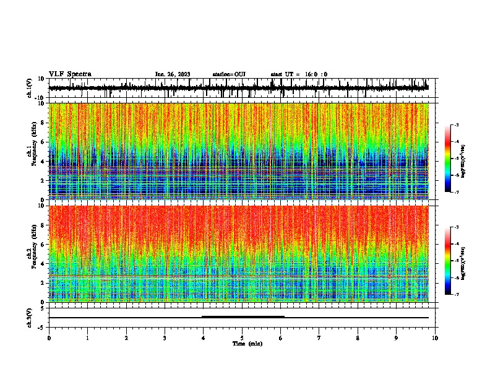Image resolution: width=490 pixels, height=379 pixels.
Task: Click time axis tick label "9"
Action: pos(396,338)
